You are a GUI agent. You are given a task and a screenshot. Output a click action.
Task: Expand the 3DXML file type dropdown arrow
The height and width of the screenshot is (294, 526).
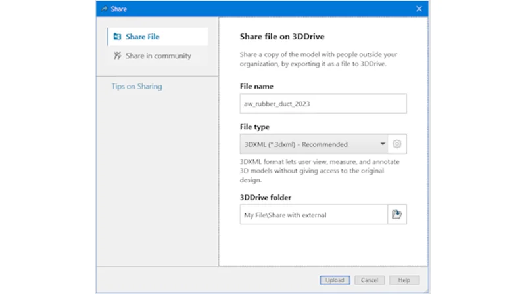click(x=383, y=144)
